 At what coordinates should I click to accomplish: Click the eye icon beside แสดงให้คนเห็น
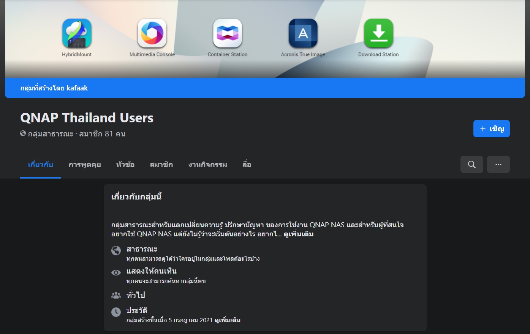pos(116,272)
